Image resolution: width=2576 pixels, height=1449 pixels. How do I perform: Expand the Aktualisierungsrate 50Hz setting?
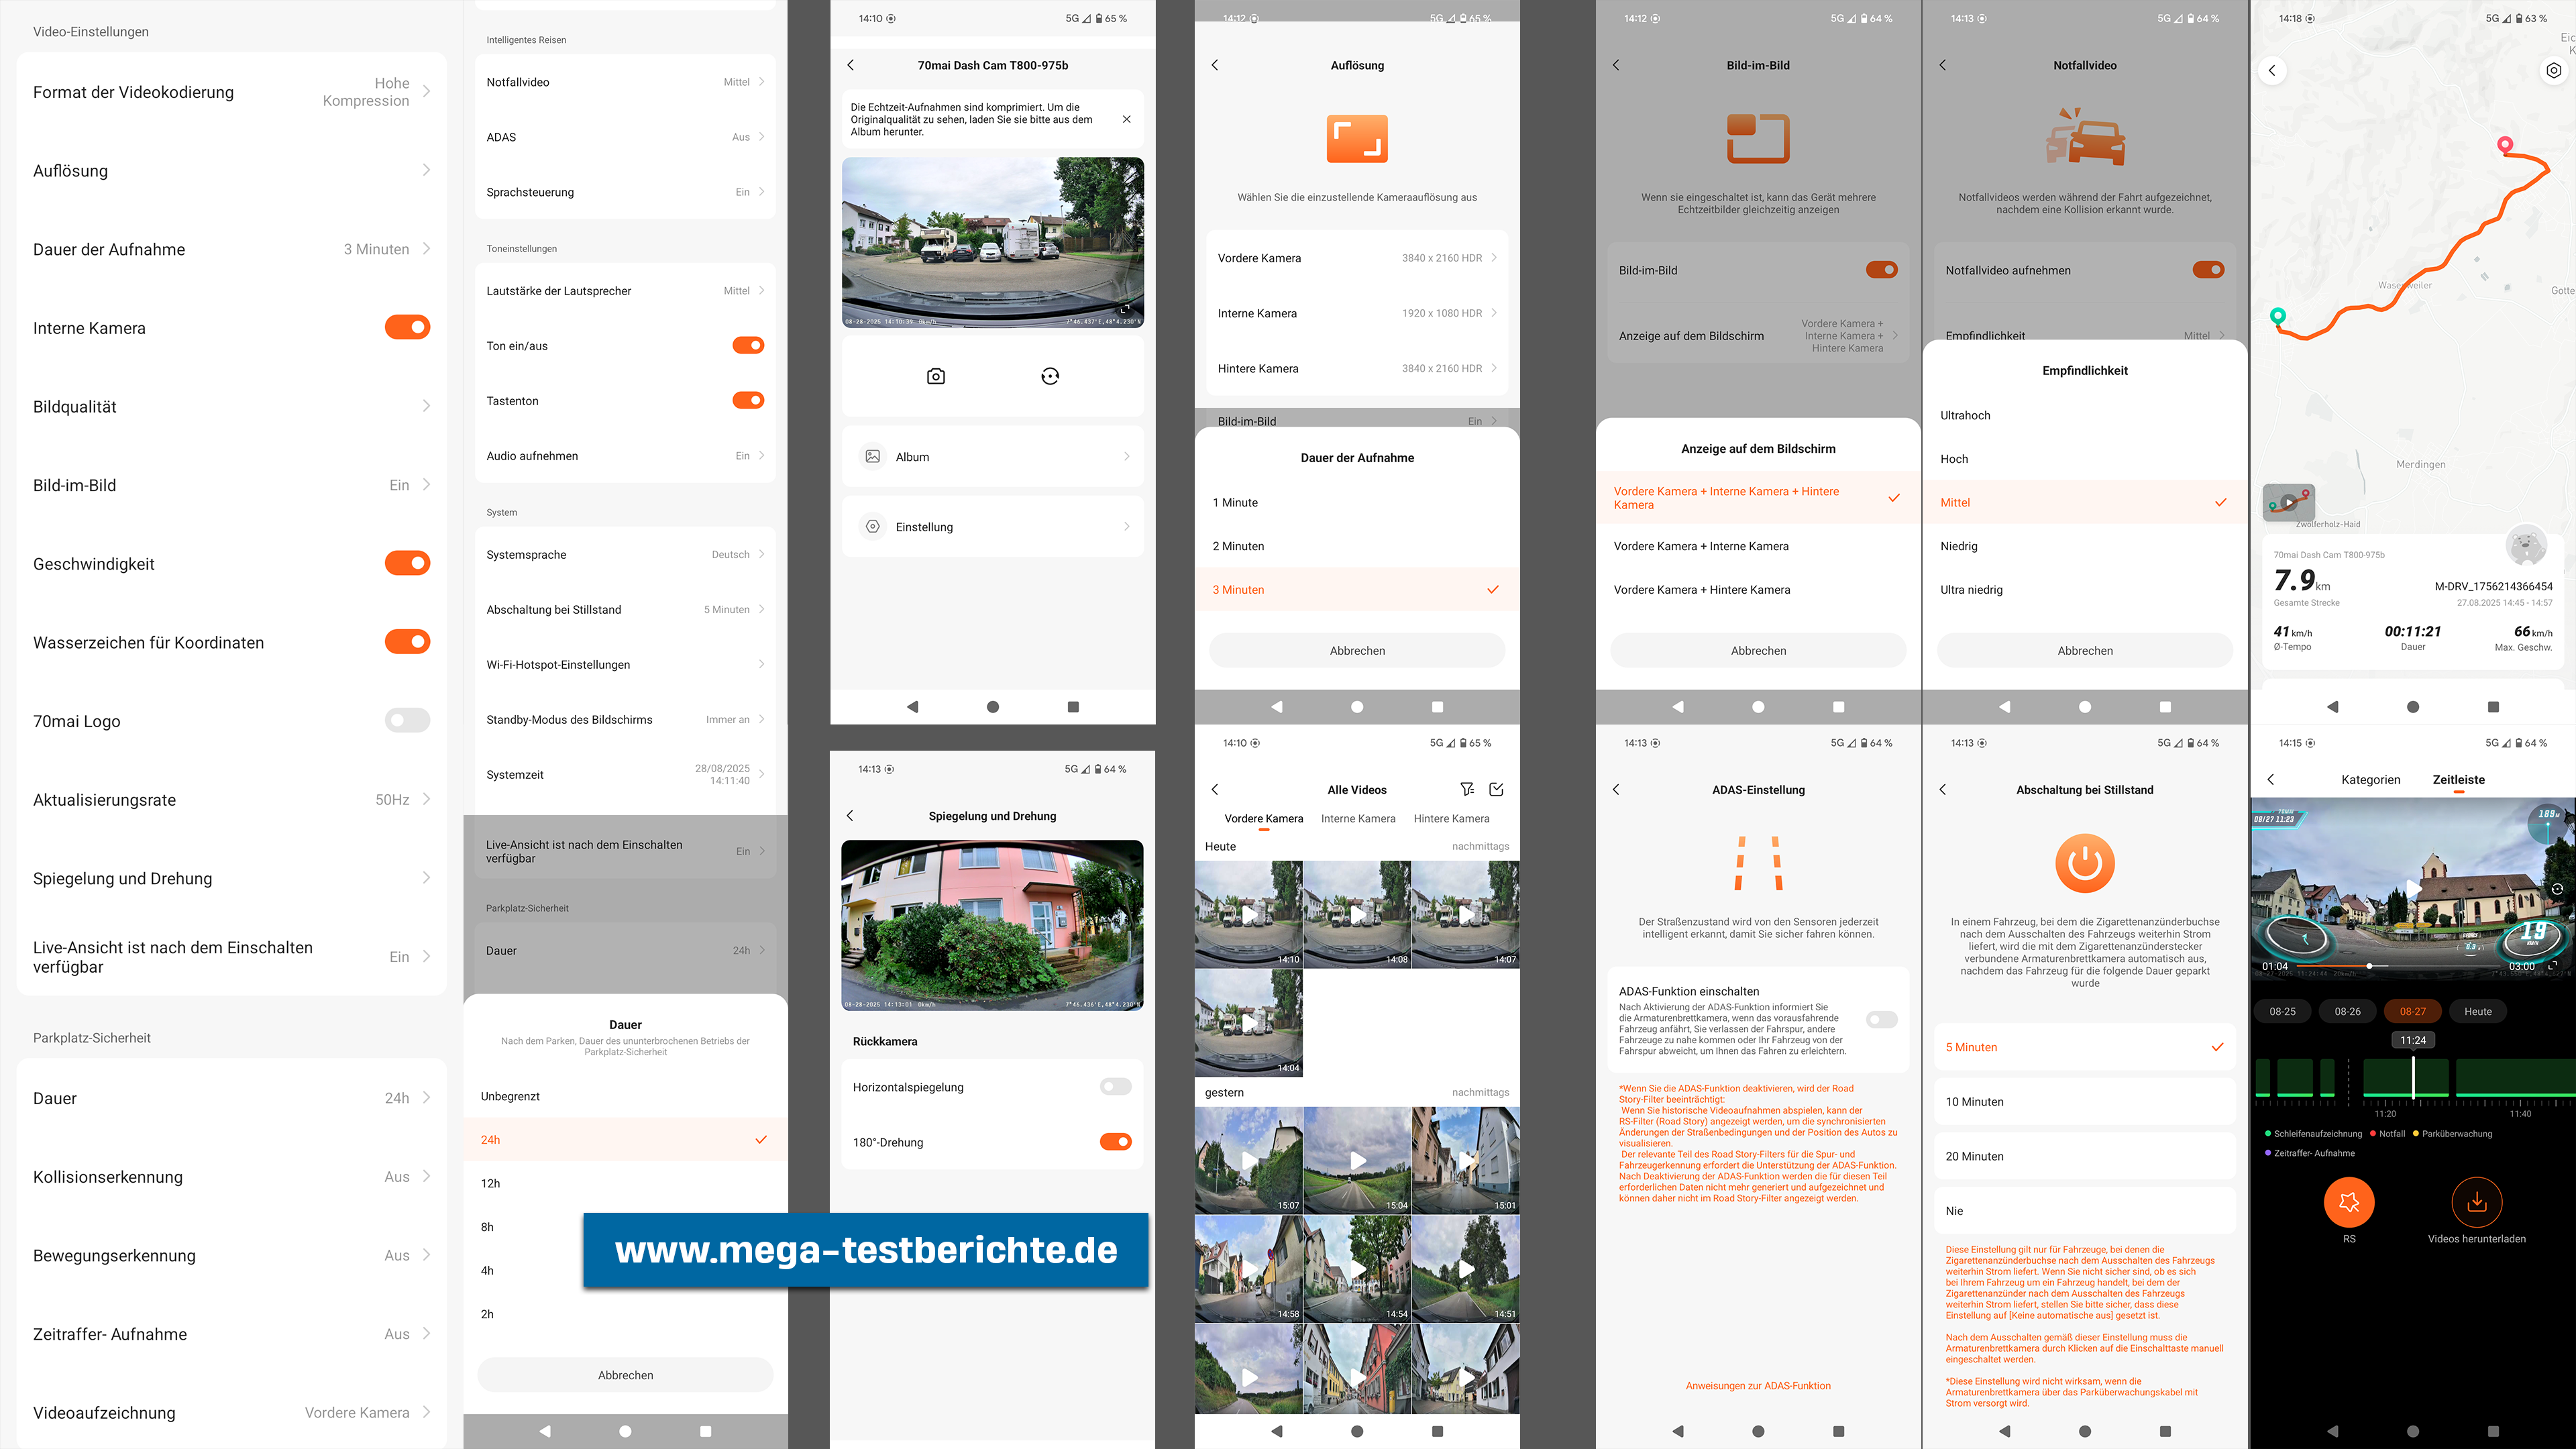coord(232,800)
